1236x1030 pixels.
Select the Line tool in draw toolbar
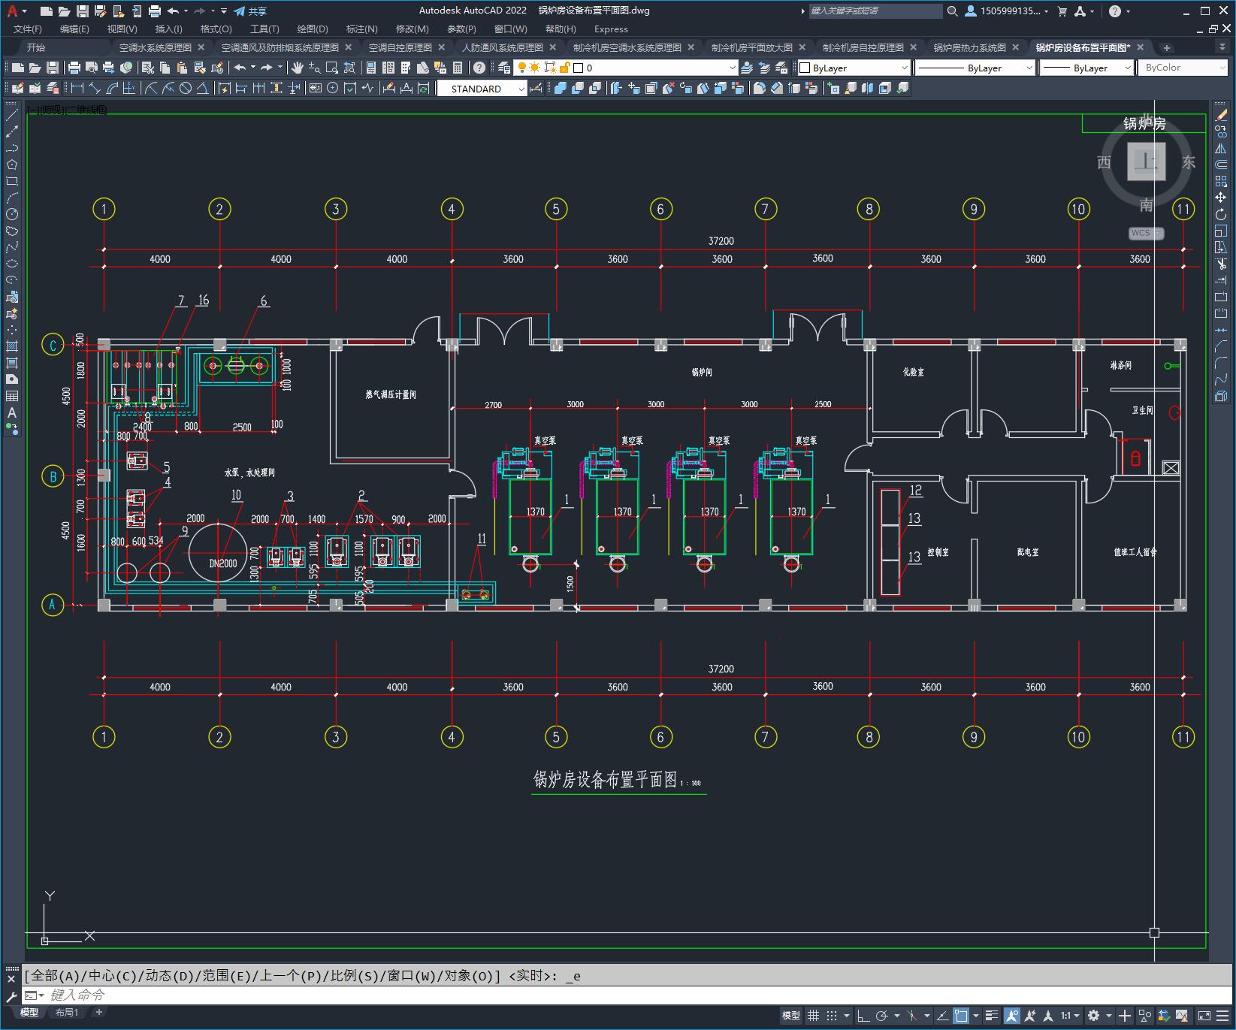click(x=12, y=115)
